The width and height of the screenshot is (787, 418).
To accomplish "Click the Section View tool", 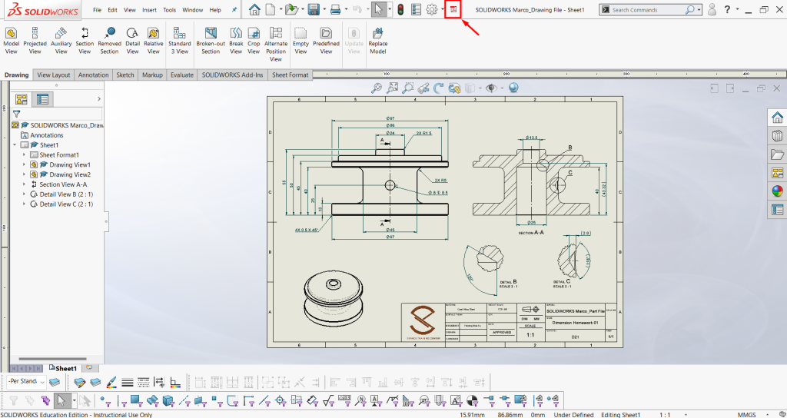I will tap(85, 41).
